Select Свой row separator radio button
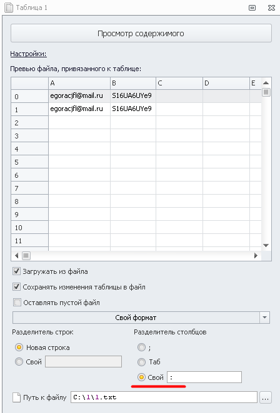The image size is (280, 413). tap(19, 362)
